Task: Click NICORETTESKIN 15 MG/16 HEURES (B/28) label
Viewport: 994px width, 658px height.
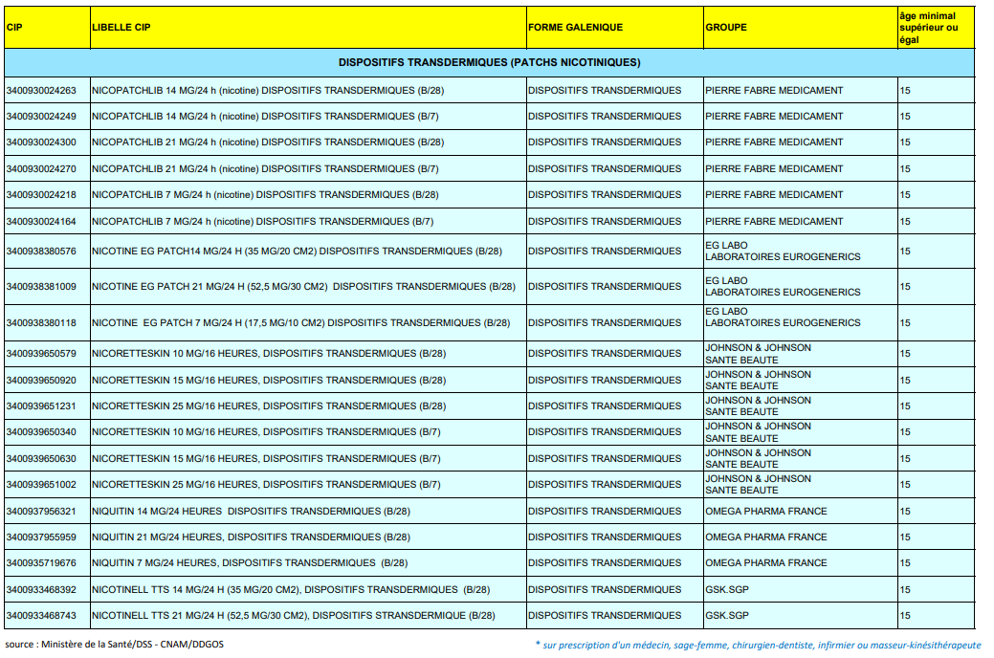Action: [x=269, y=381]
